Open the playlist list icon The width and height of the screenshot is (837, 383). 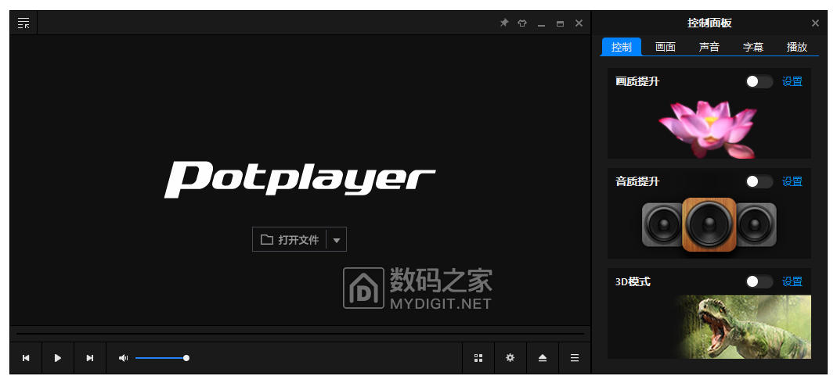[x=575, y=358]
